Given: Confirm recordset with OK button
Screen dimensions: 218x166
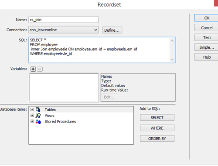Looking at the screenshot, I should pos(206,18).
